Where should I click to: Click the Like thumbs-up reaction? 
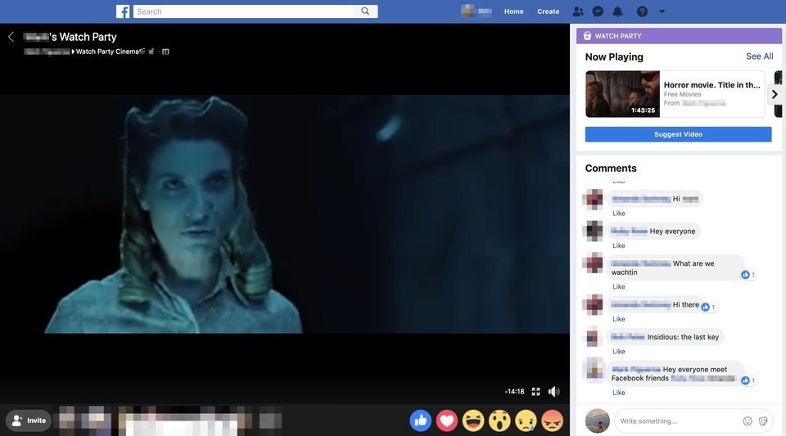421,420
